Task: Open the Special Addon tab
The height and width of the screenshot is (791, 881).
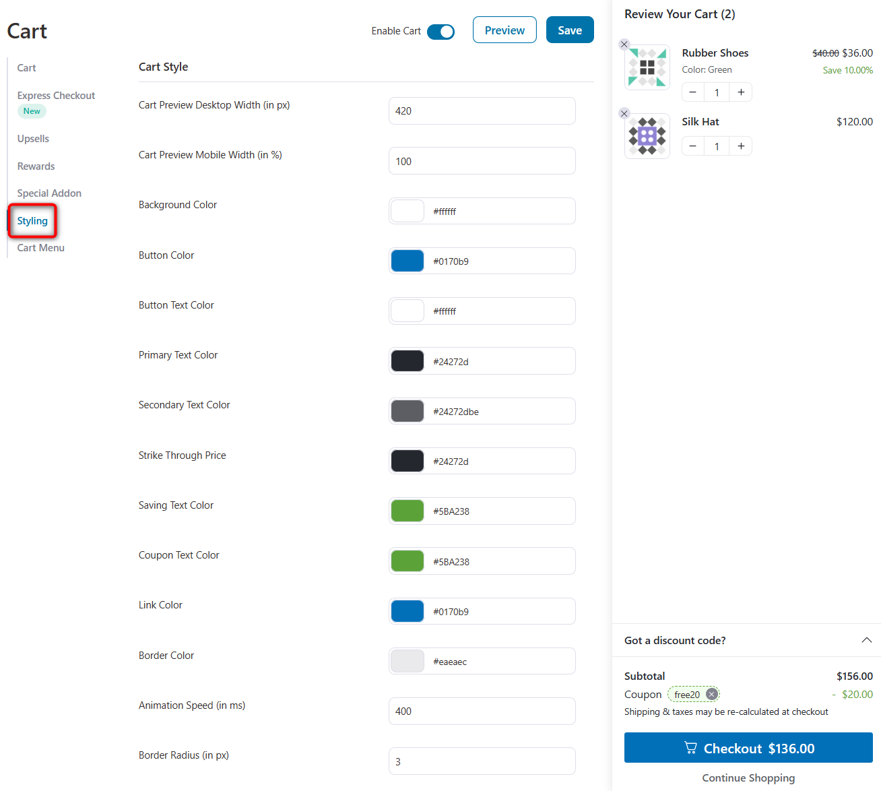Action: coord(49,193)
